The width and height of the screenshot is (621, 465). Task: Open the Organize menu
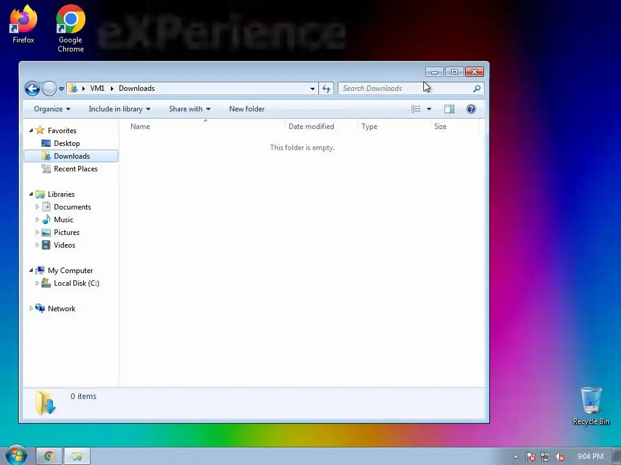point(52,109)
